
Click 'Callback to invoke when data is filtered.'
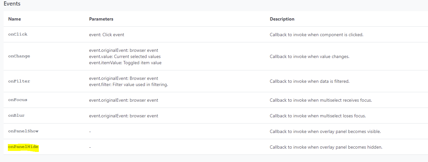[310, 81]
